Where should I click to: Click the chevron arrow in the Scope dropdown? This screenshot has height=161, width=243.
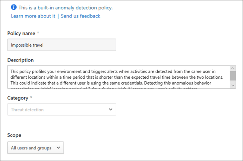click(58, 148)
